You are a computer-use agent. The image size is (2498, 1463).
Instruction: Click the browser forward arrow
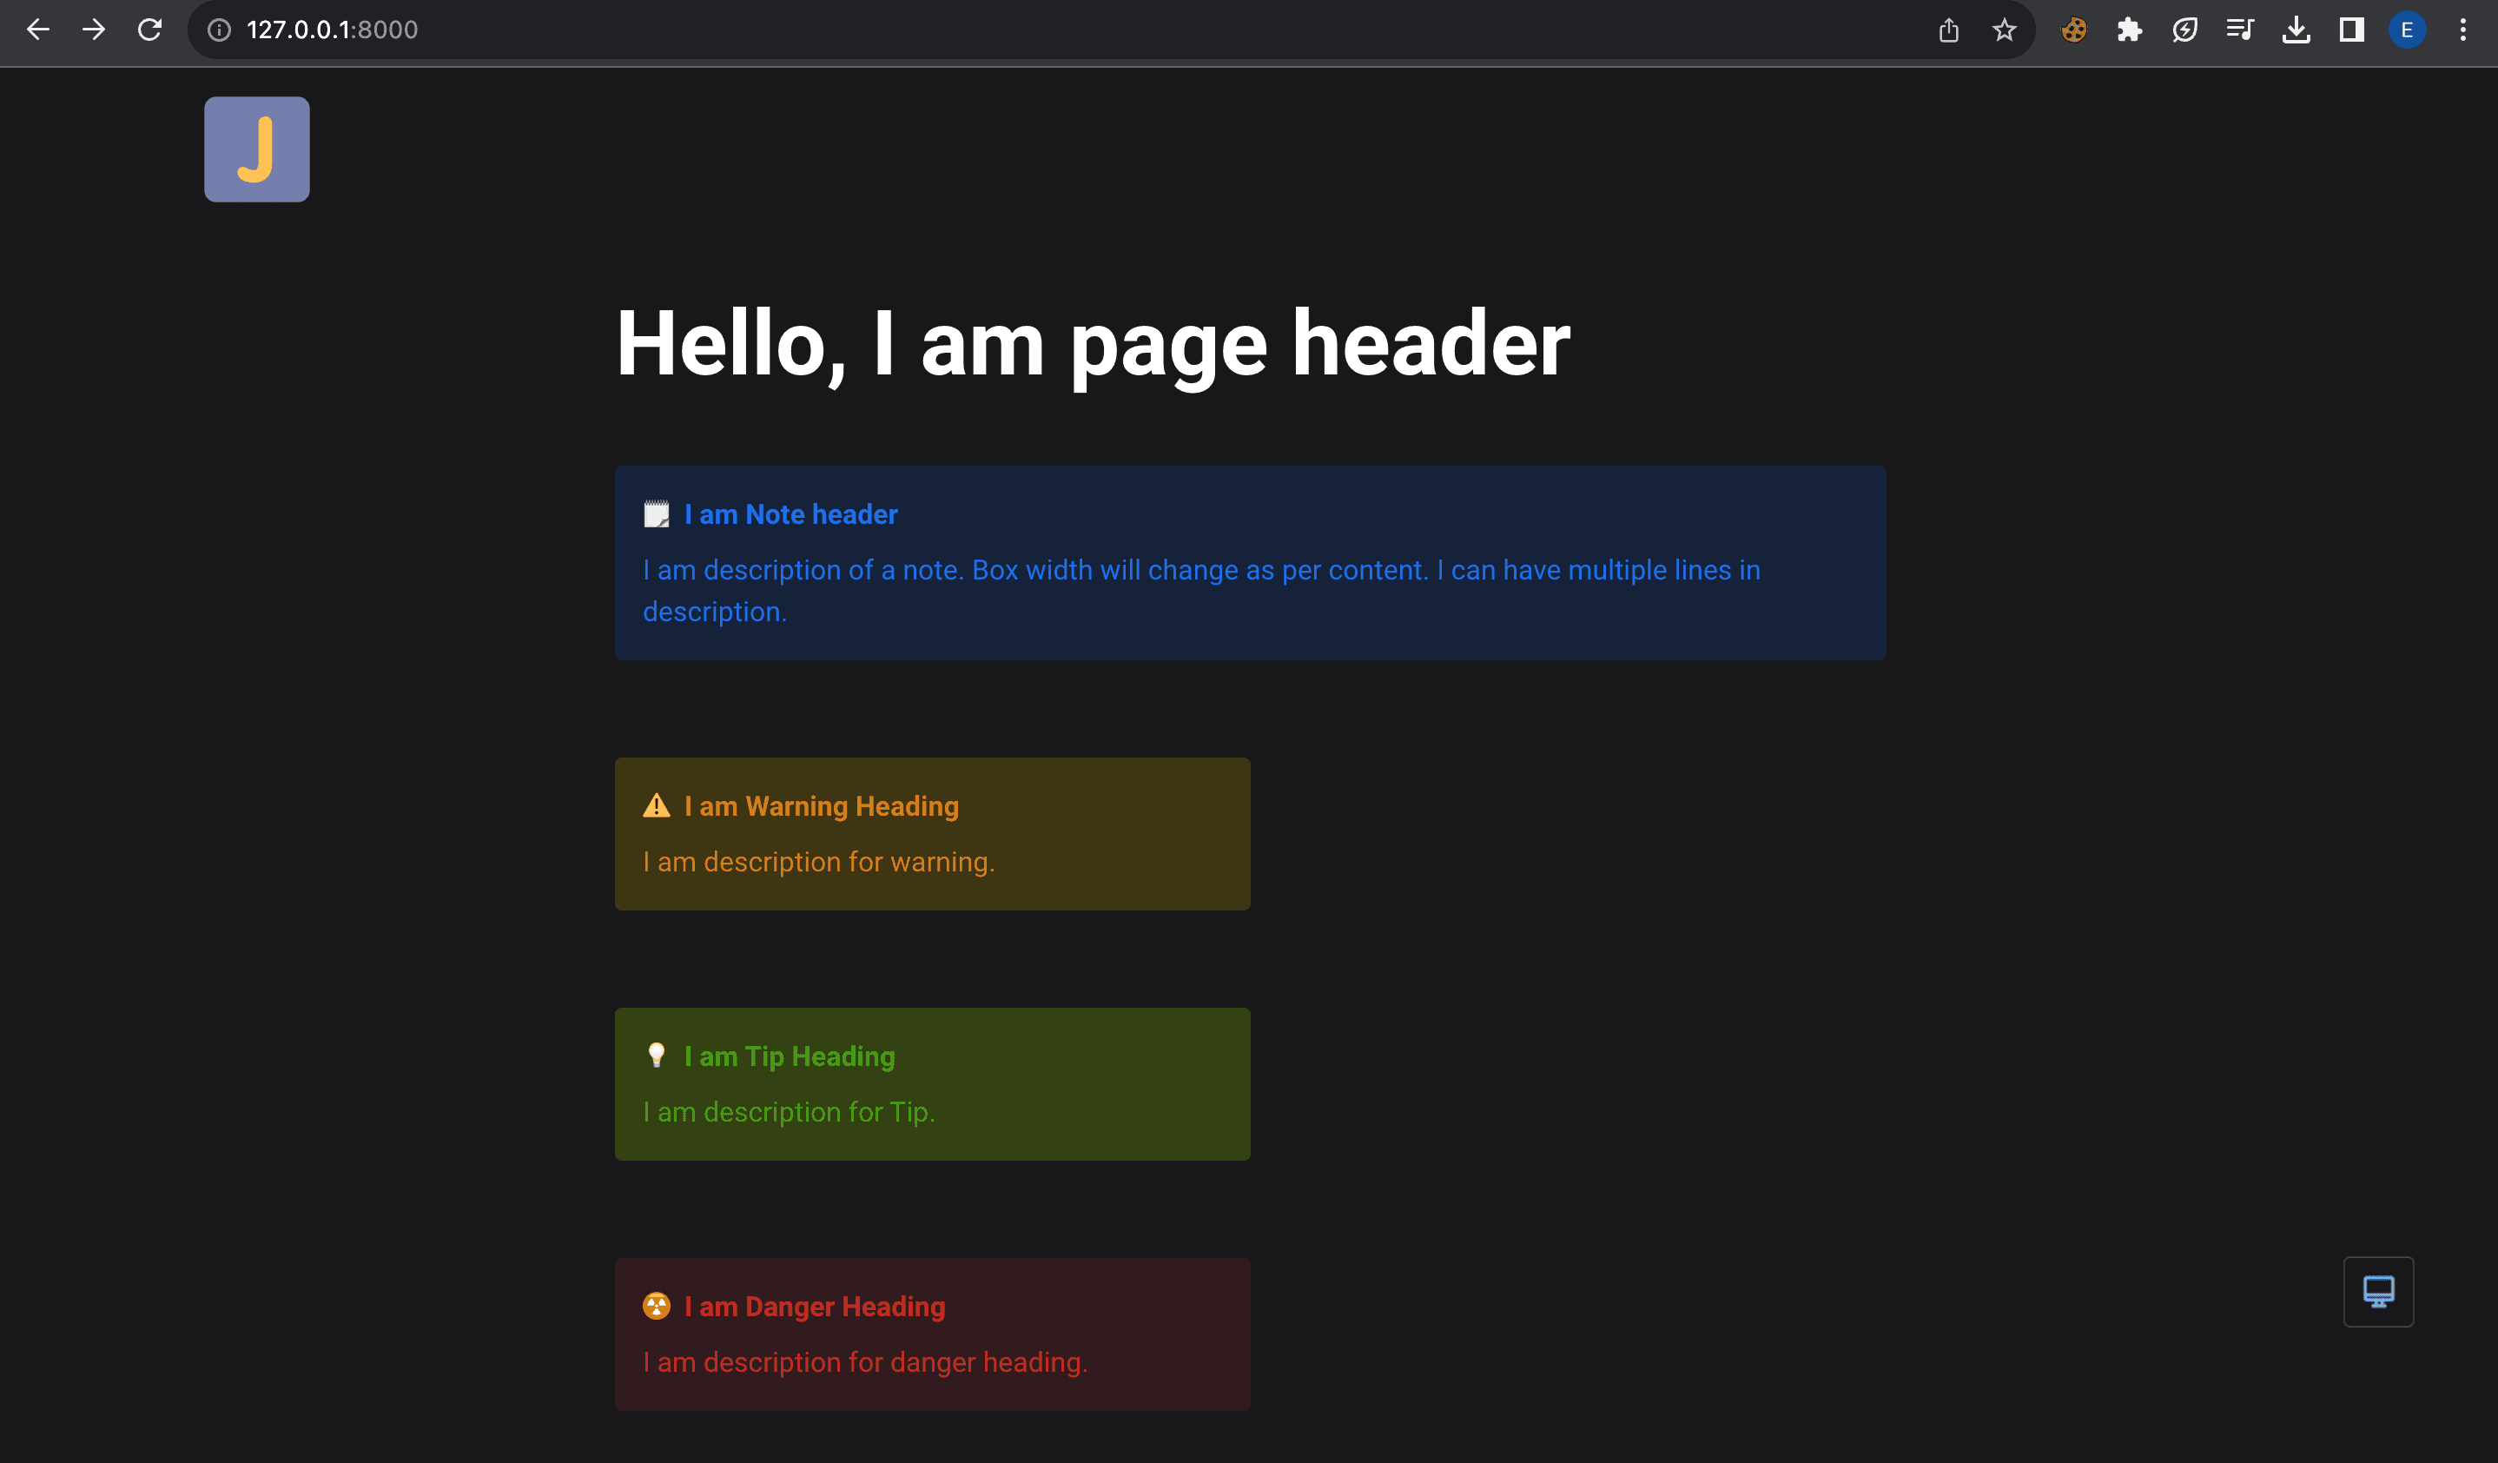[94, 30]
